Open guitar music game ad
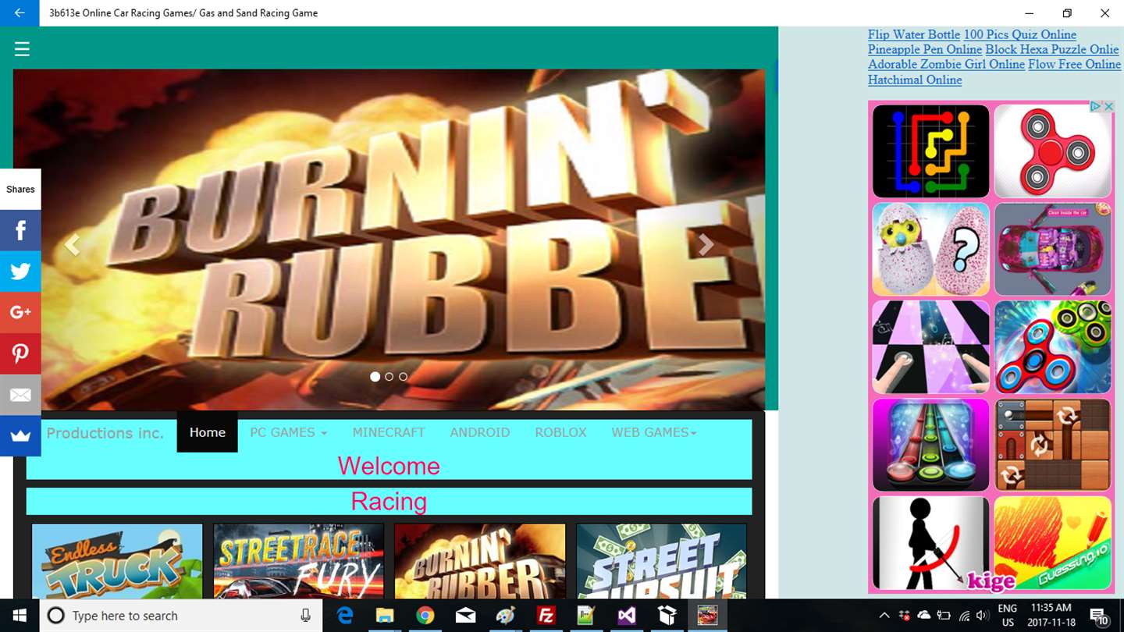Viewport: 1124px width, 632px height. 930,445
